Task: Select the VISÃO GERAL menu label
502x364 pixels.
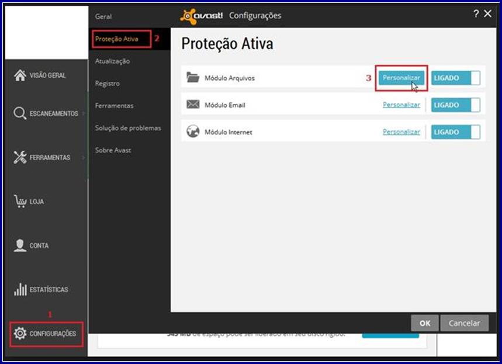Action: click(x=47, y=75)
